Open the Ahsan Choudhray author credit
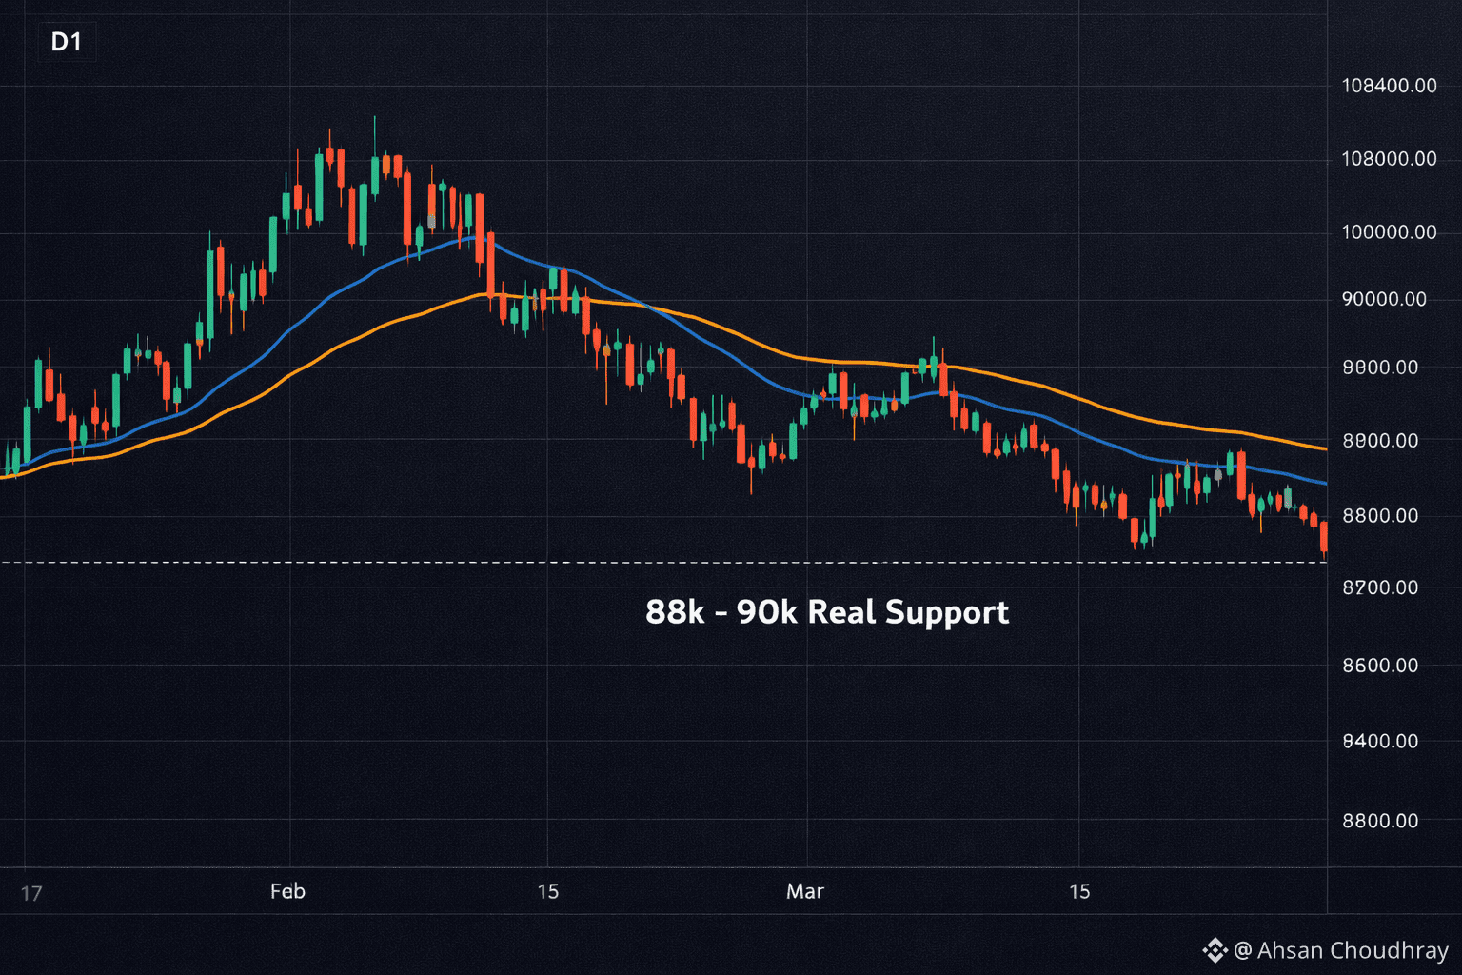Viewport: 1462px width, 975px height. point(1325,950)
